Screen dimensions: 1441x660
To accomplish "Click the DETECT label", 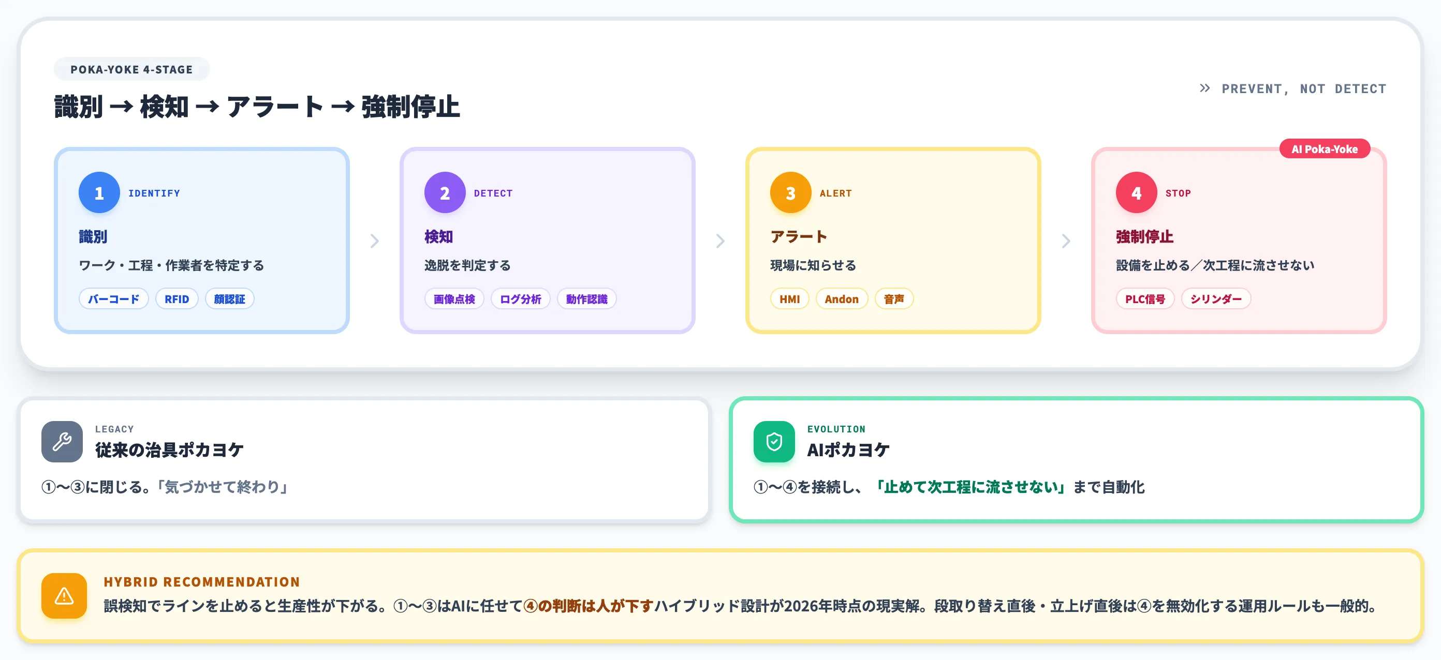I will 493,193.
